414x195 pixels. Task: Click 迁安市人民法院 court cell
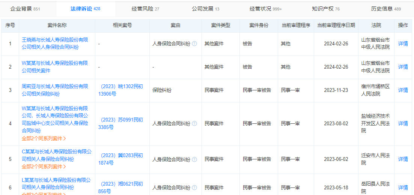tap(375, 159)
